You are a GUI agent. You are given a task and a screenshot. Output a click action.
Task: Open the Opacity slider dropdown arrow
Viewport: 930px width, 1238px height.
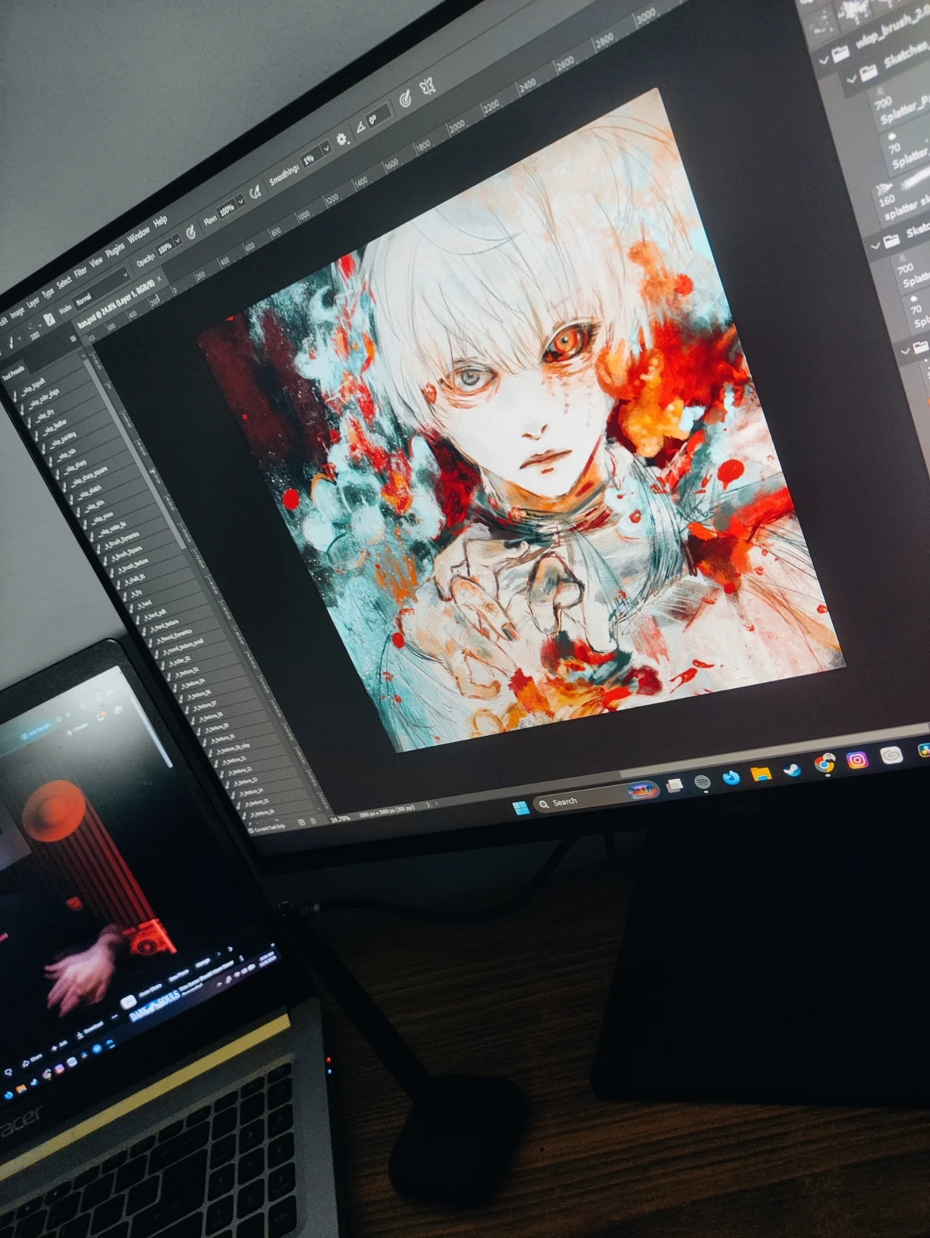point(177,241)
